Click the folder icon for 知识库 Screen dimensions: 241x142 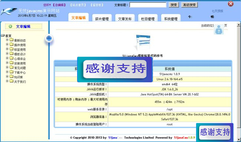[11, 76]
